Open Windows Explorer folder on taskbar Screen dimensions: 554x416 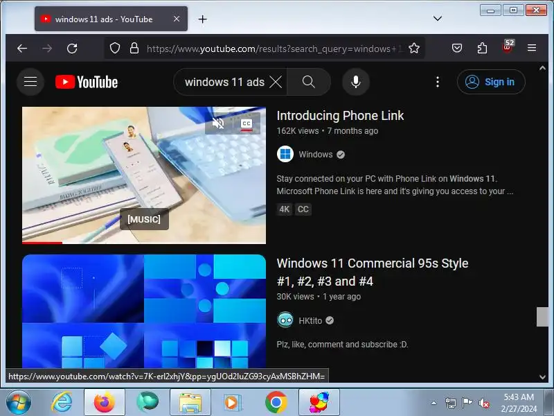[x=190, y=403]
